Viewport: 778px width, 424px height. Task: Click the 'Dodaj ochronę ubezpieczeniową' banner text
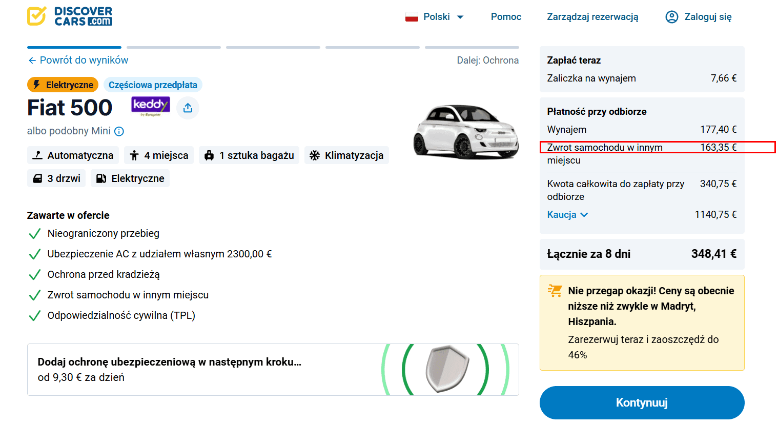point(170,362)
